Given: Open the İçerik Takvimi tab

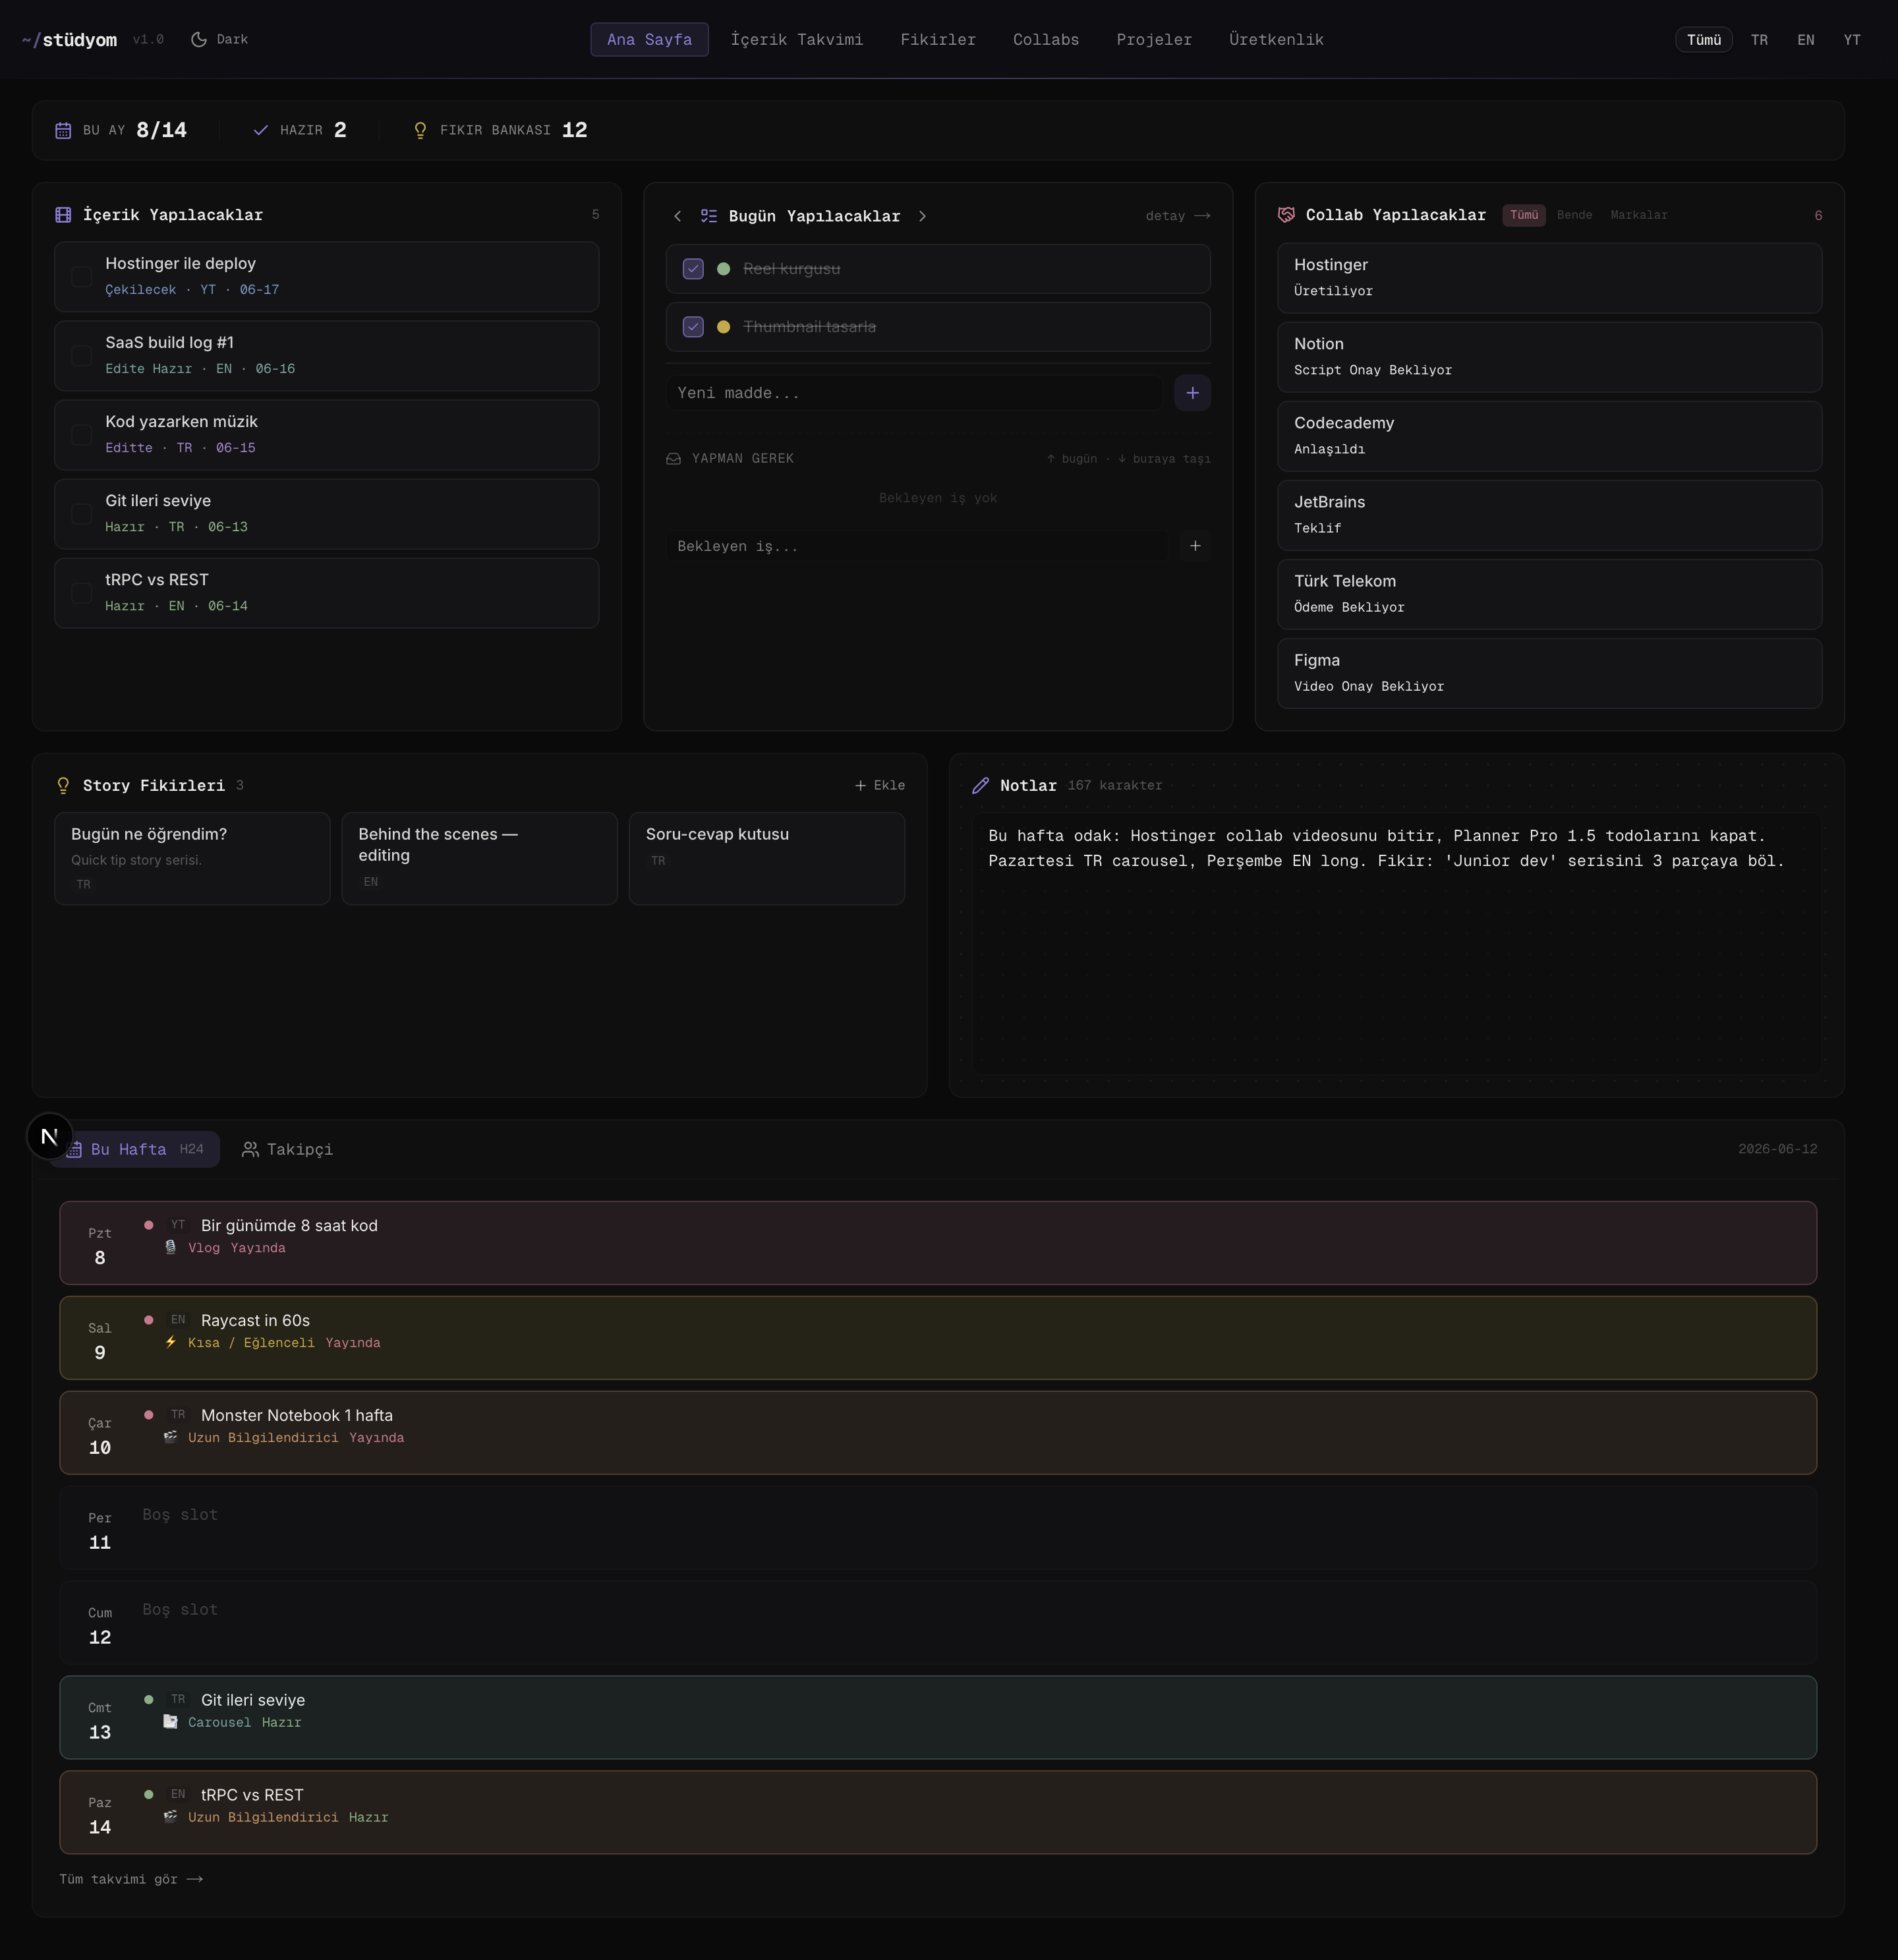Looking at the screenshot, I should pos(796,40).
